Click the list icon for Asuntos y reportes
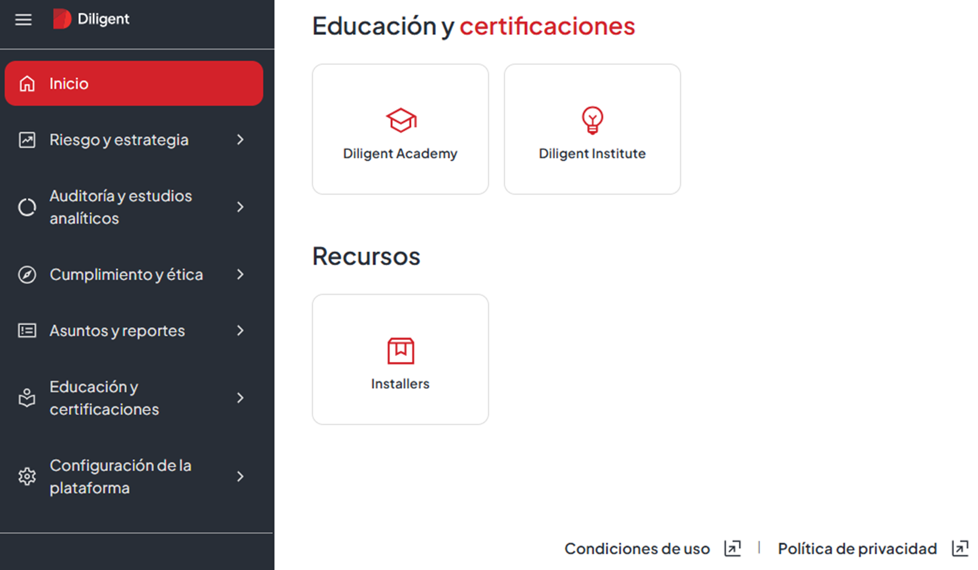978x570 pixels. pos(27,330)
